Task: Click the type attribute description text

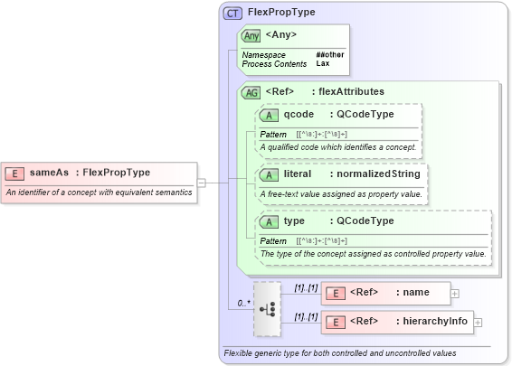Action: tap(374, 254)
